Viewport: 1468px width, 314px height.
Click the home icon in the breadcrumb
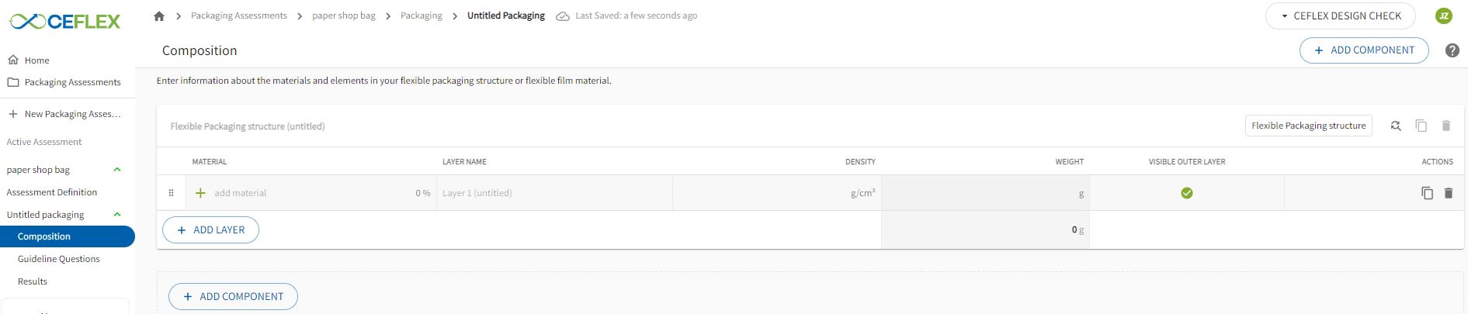tap(159, 16)
